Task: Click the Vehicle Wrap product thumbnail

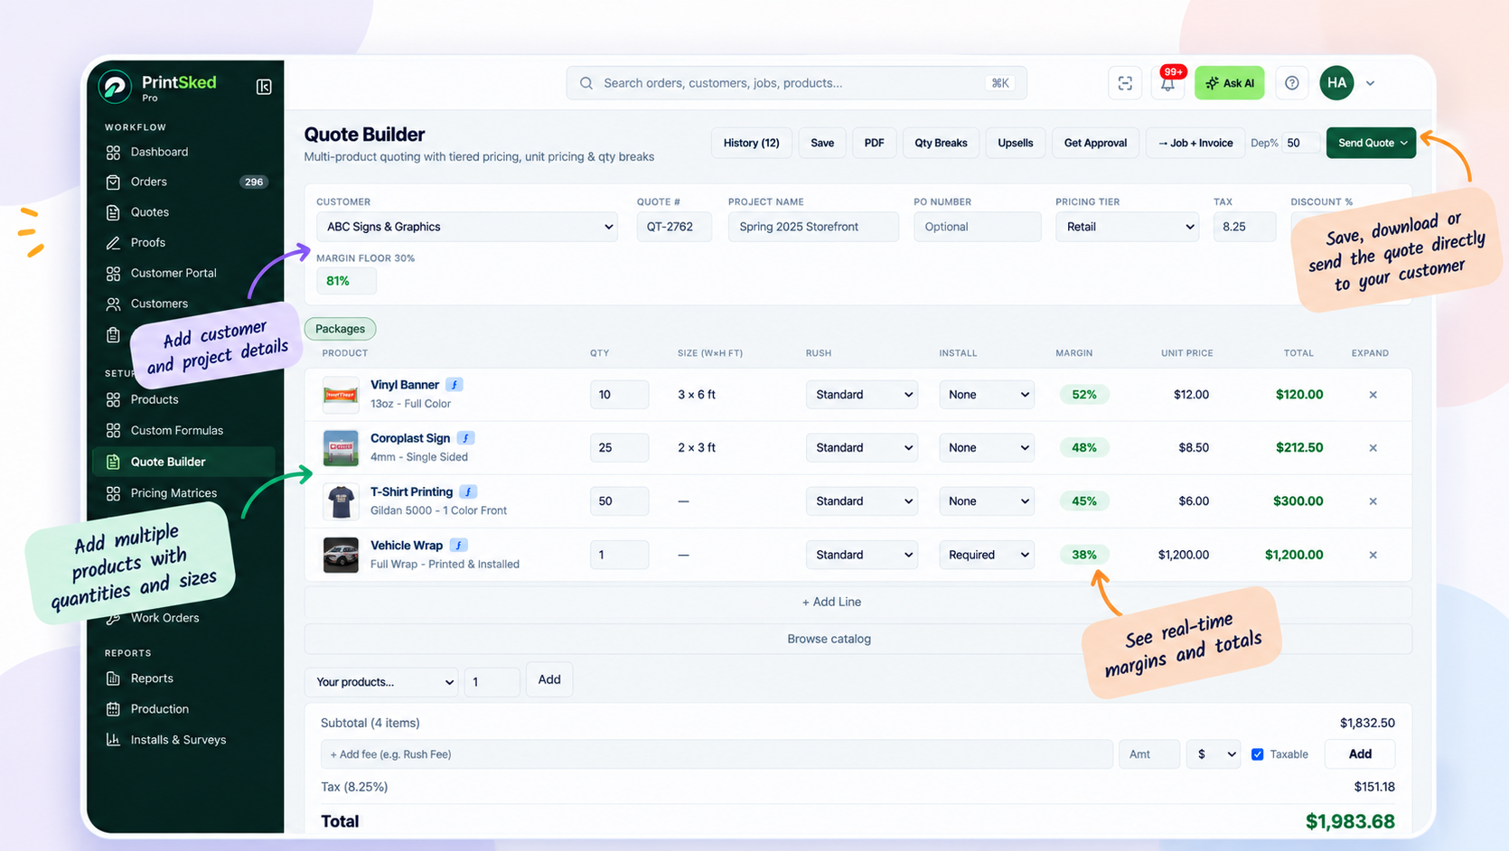Action: click(x=341, y=555)
